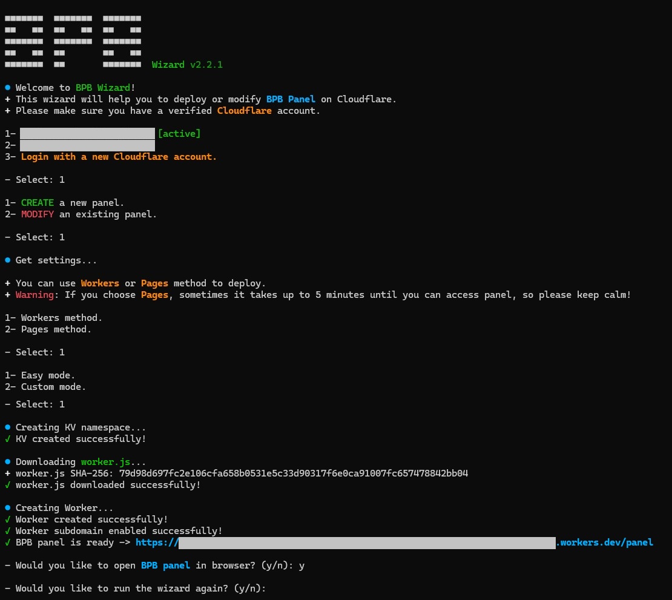Click the 'Creating KV namespace...' line
This screenshot has width=672, height=600.
click(76, 427)
